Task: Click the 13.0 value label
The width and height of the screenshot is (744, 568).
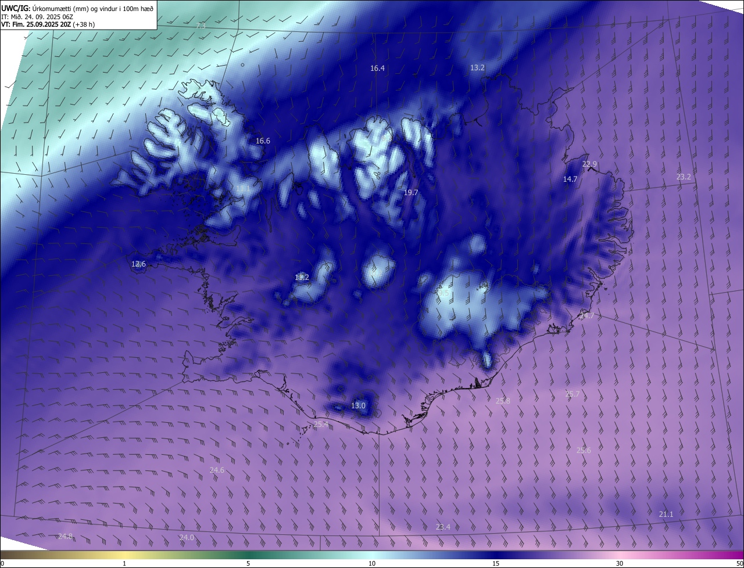Action: [359, 405]
